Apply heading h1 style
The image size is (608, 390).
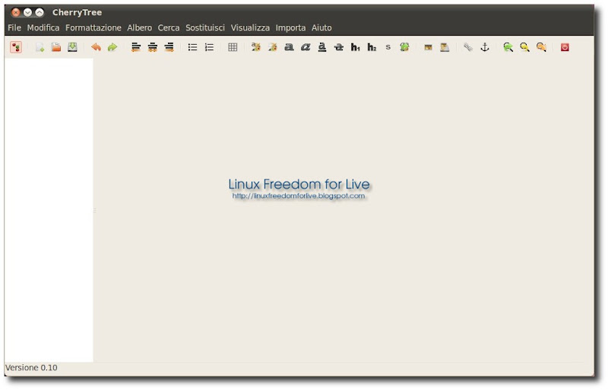[x=355, y=47]
